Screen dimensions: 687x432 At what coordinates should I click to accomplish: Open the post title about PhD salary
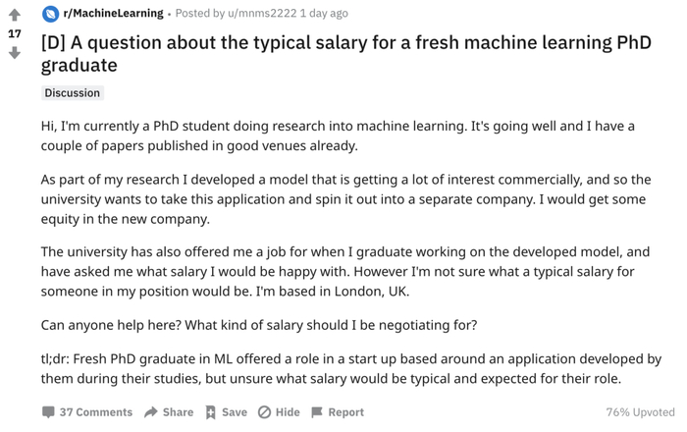point(334,53)
